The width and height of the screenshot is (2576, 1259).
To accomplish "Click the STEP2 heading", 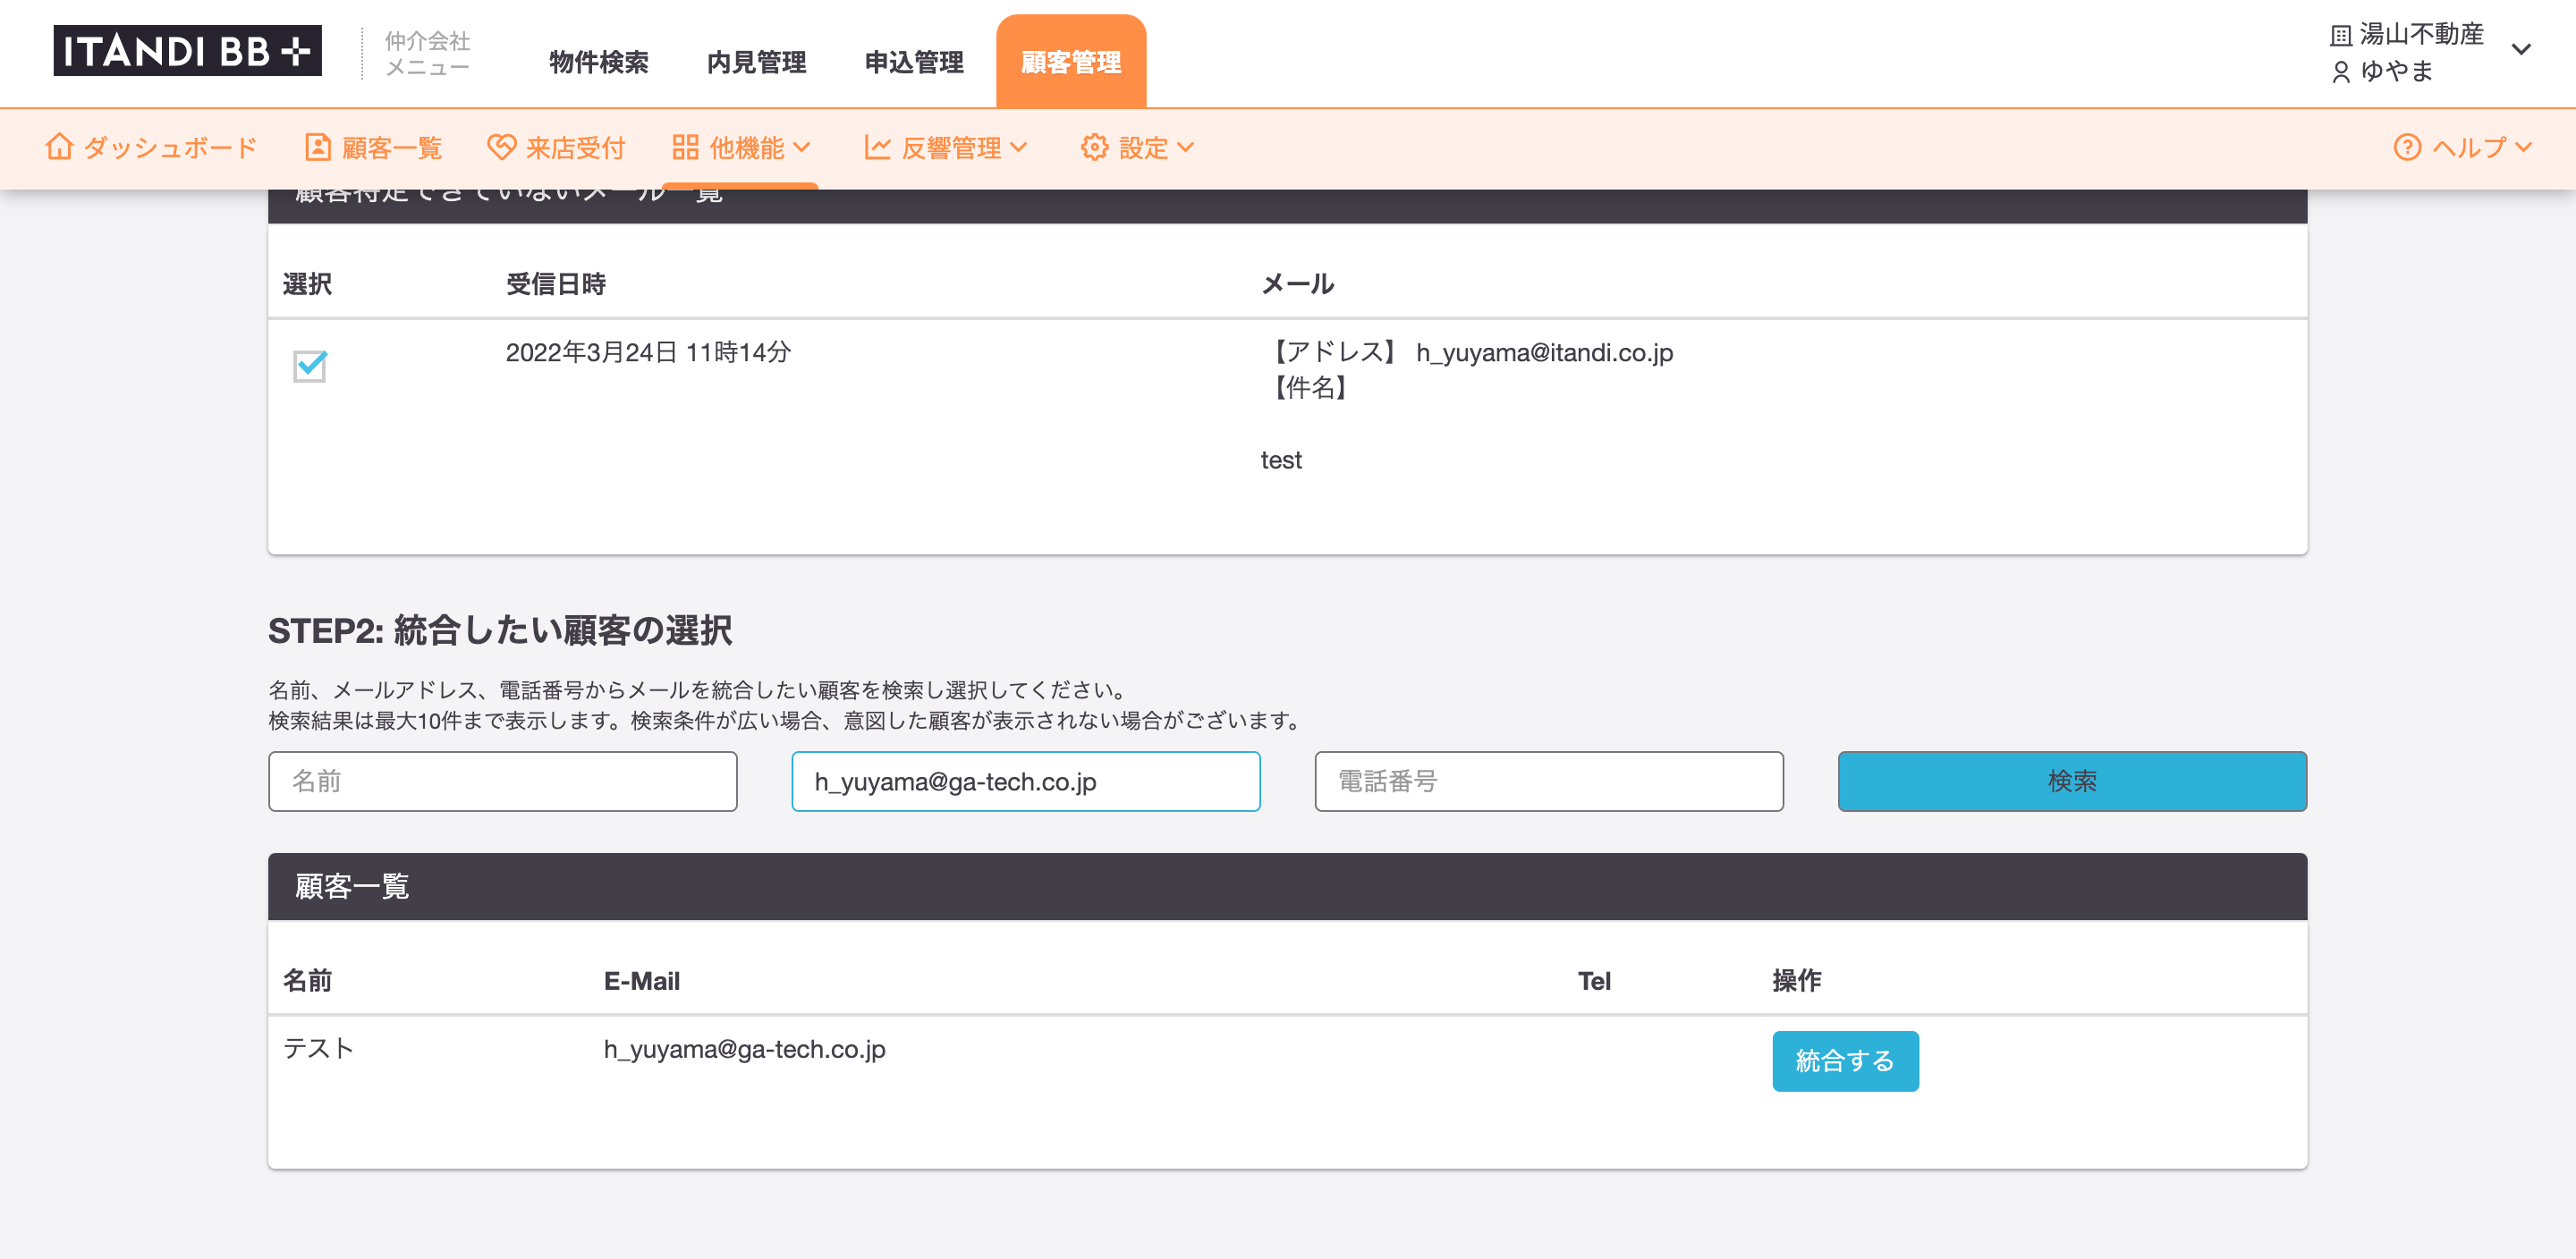I will click(500, 630).
